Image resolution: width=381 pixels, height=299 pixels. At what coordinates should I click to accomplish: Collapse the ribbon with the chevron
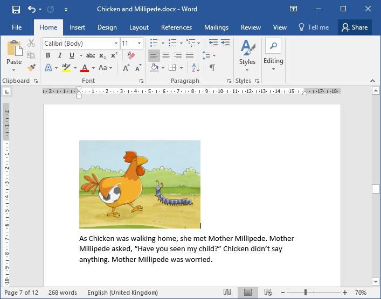372,81
